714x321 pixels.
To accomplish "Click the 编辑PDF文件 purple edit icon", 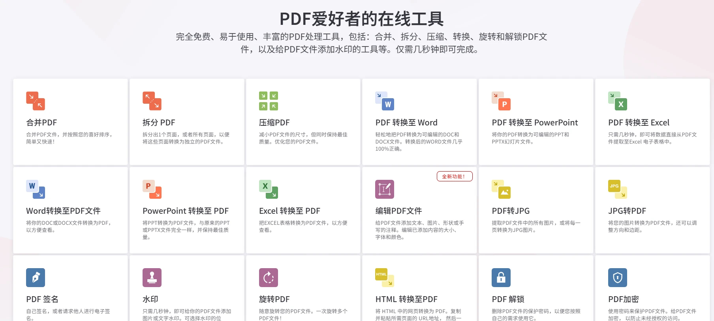I will [x=385, y=189].
